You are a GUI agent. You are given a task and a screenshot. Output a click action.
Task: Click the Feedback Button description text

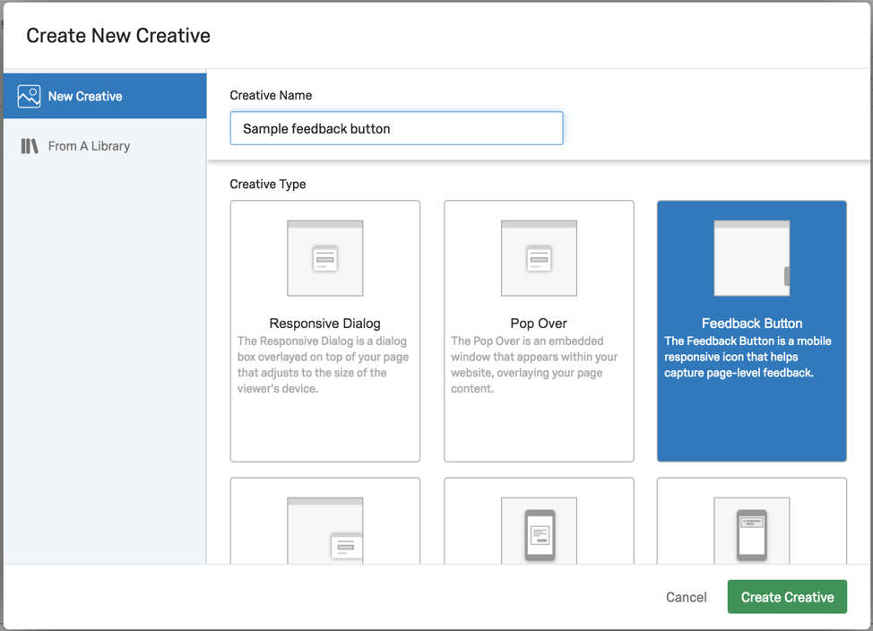point(751,357)
